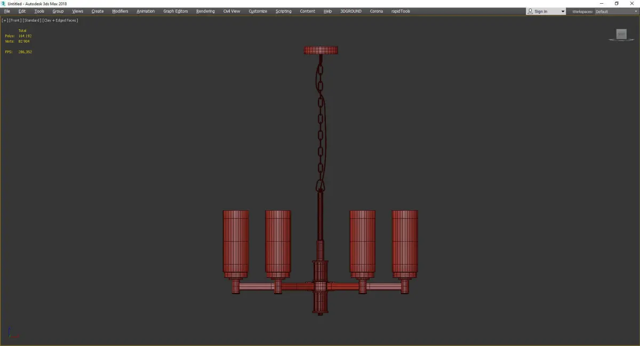Click the [Front] viewport view label
Viewport: 640px width, 346px height.
(15, 20)
